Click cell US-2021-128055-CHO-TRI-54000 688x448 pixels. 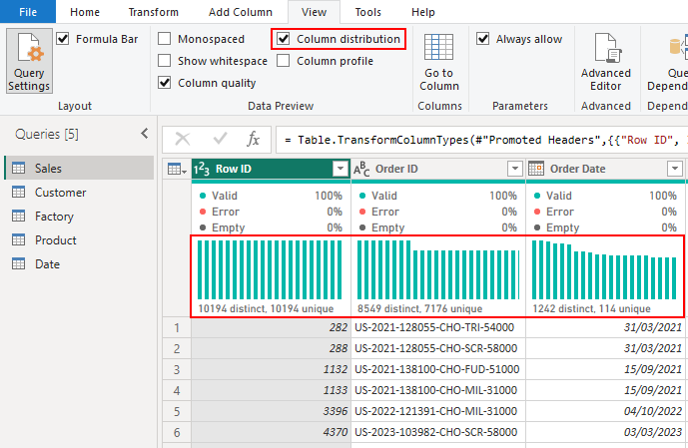[438, 327]
